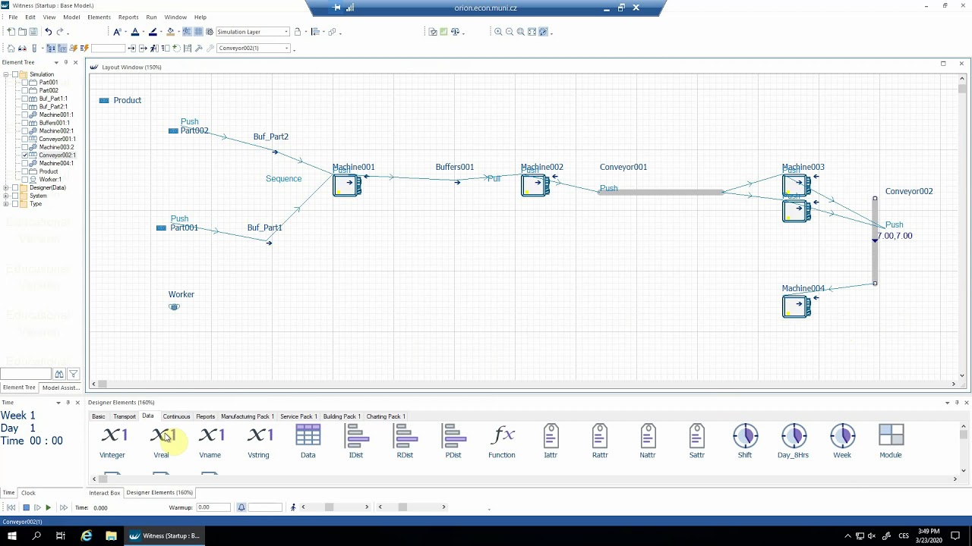The height and width of the screenshot is (546, 972).
Task: Expand the Type tree node
Action: 5,205
